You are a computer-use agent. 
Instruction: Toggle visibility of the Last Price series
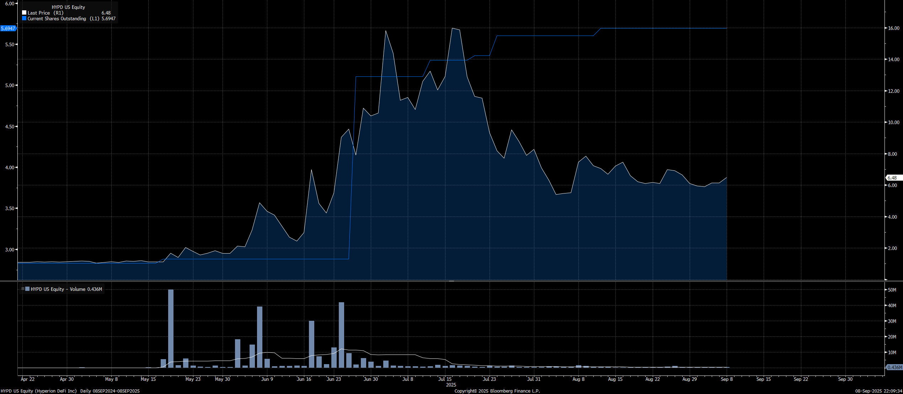tap(24, 12)
